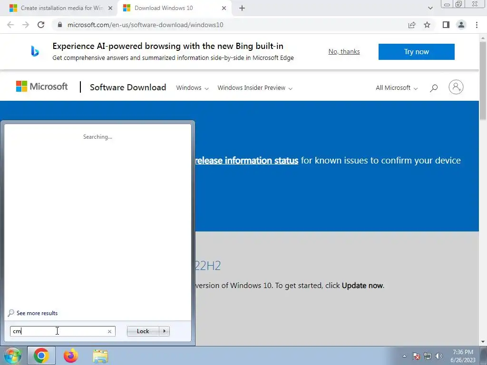The image size is (487, 365).
Task: Expand the All Microsoft menu
Action: click(397, 88)
